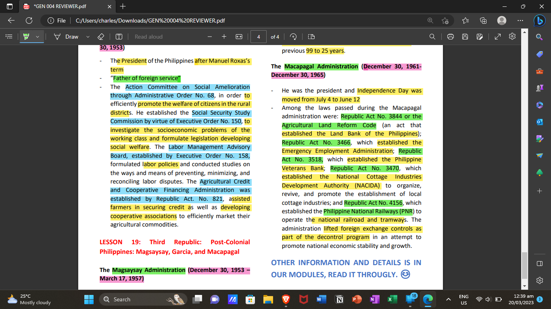
Task: Open the user profile menu
Action: click(502, 21)
